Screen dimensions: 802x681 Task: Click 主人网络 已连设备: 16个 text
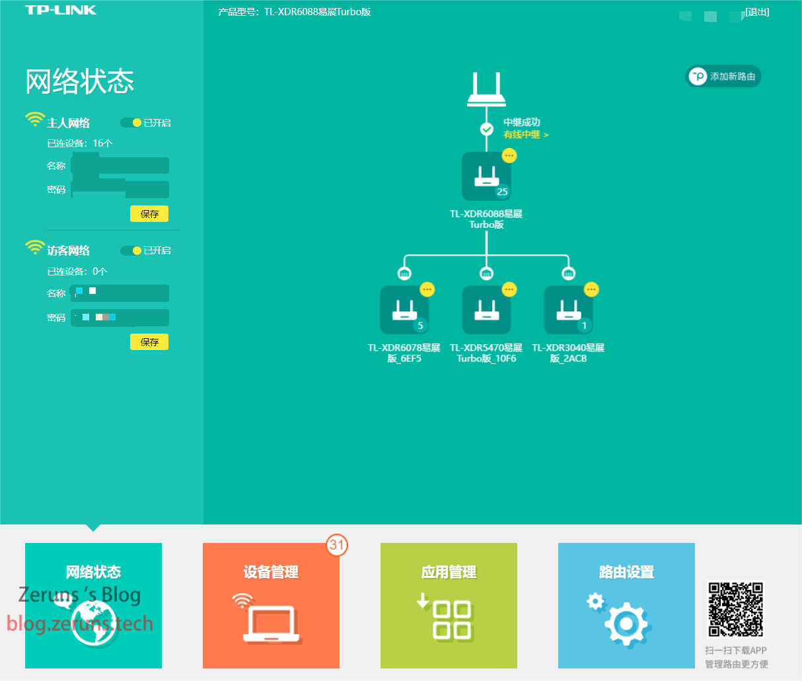(x=80, y=143)
